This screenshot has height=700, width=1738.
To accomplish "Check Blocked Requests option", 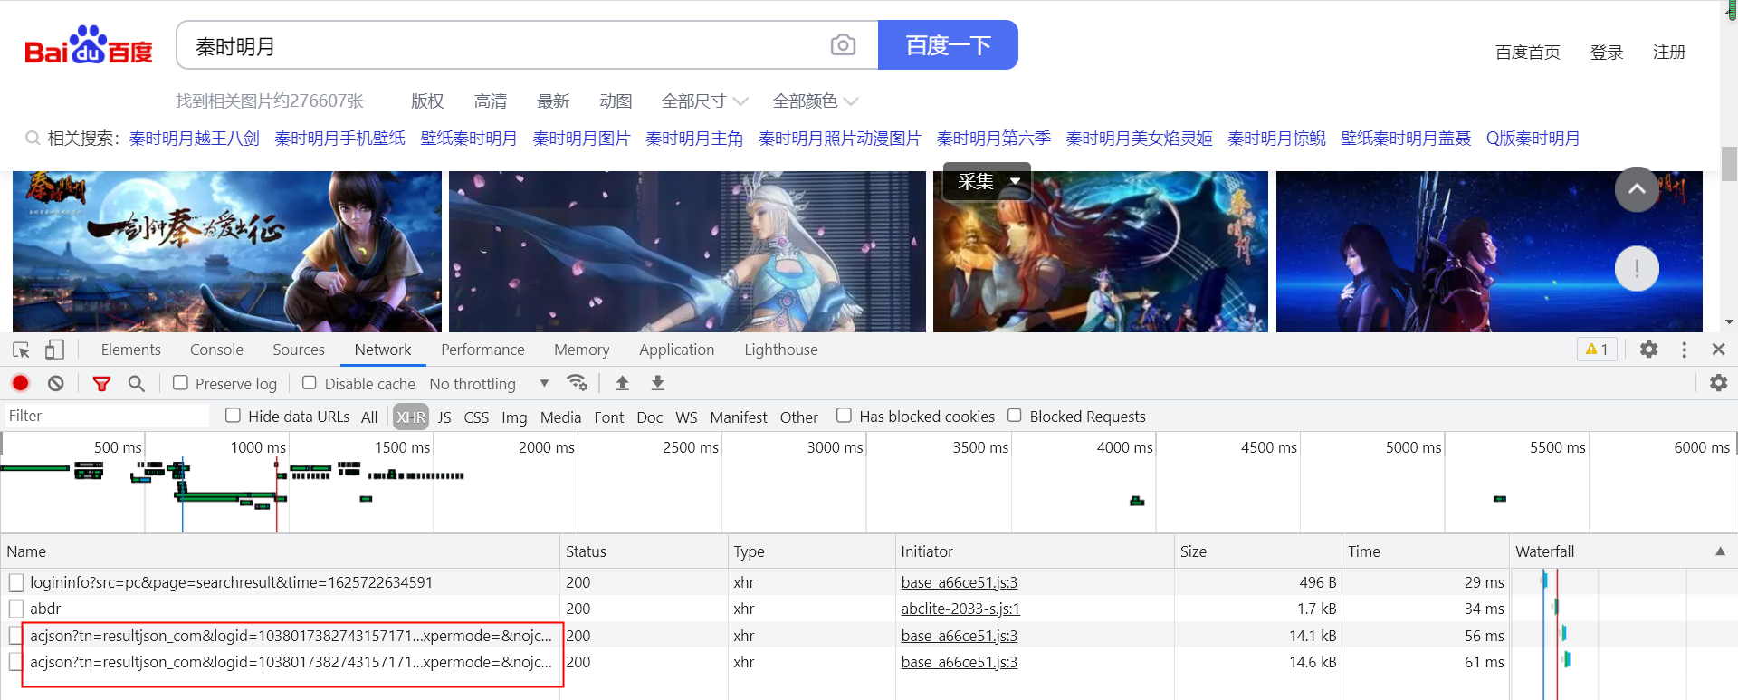I will tap(1015, 416).
